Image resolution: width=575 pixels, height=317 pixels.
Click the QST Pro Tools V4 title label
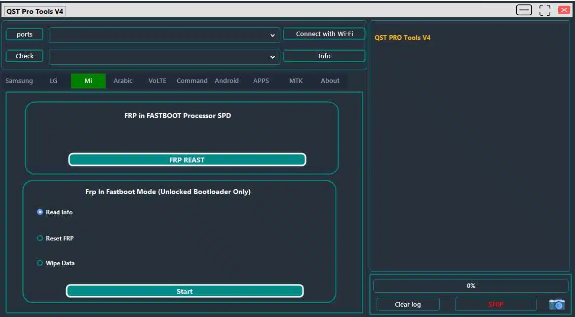coord(35,11)
